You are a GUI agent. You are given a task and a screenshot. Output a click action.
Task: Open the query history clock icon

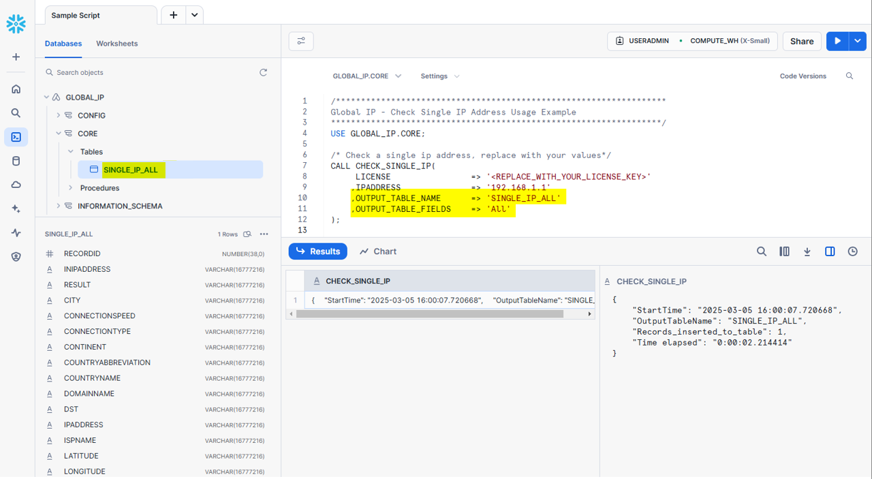pos(853,251)
